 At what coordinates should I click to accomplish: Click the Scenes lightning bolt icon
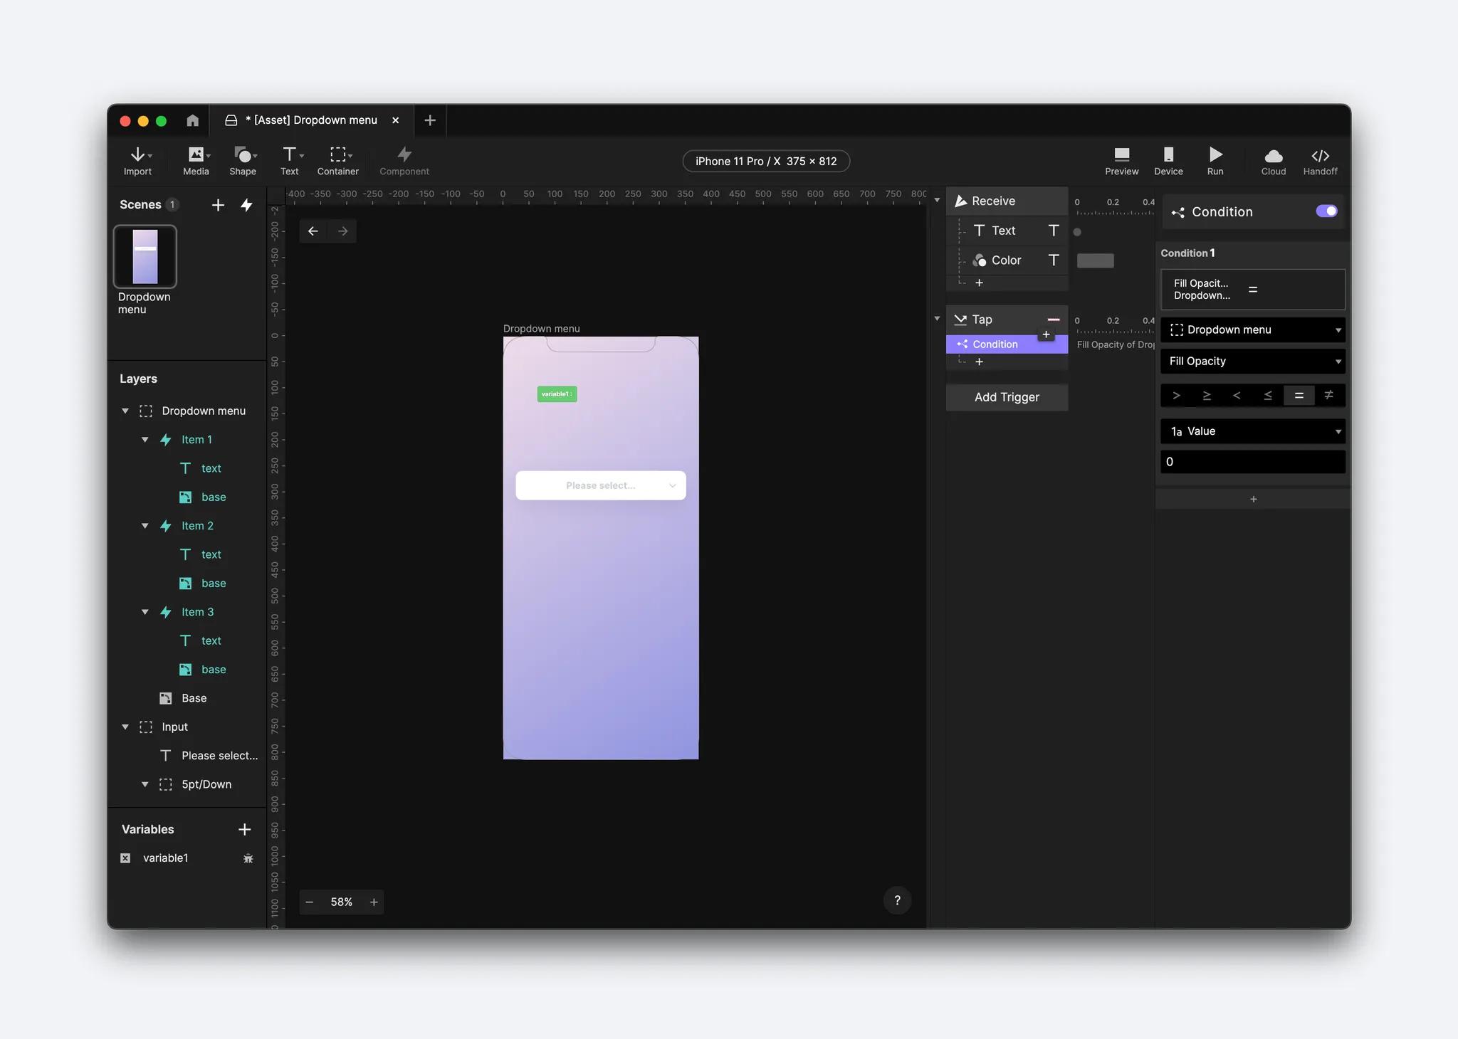tap(246, 205)
